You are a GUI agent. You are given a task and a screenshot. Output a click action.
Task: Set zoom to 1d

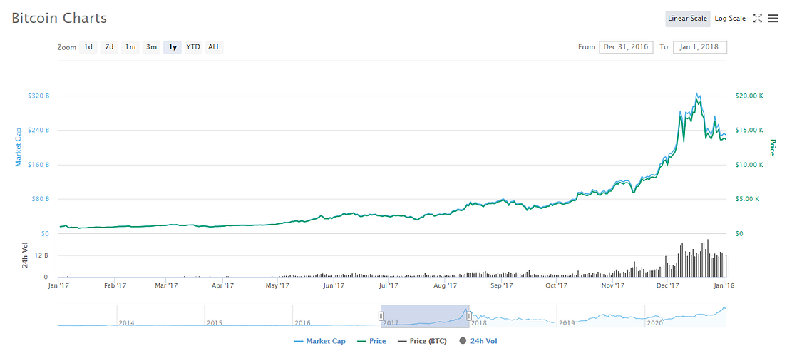pos(88,47)
